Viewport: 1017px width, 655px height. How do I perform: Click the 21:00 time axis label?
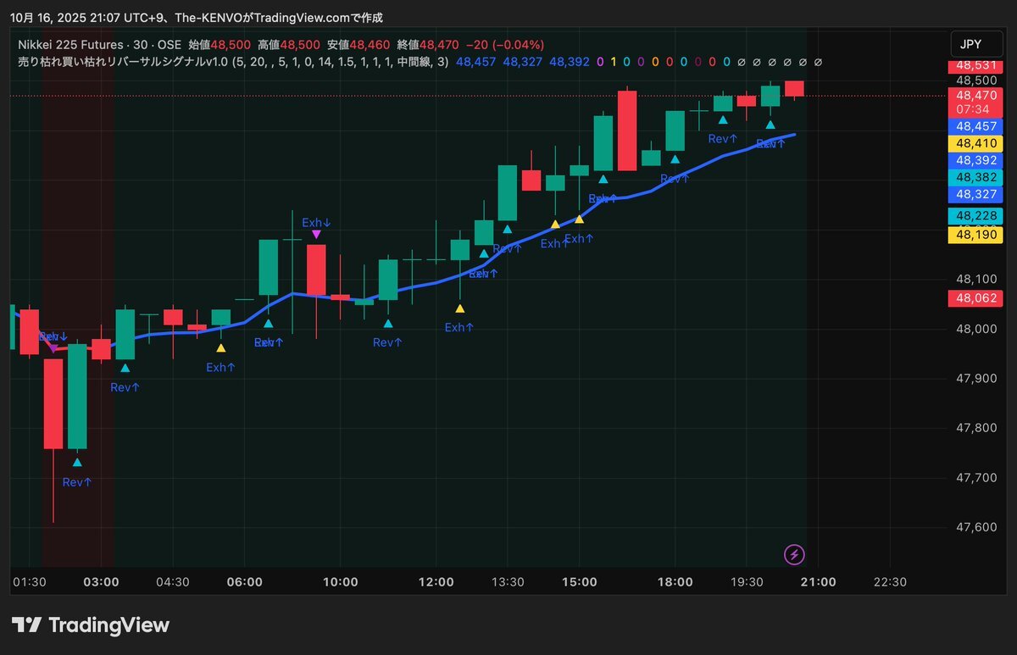tap(819, 582)
